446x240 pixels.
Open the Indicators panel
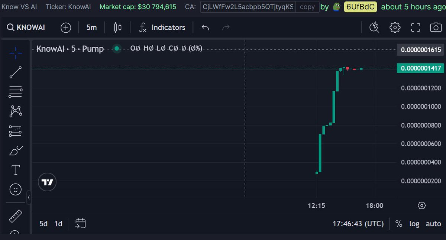point(162,27)
